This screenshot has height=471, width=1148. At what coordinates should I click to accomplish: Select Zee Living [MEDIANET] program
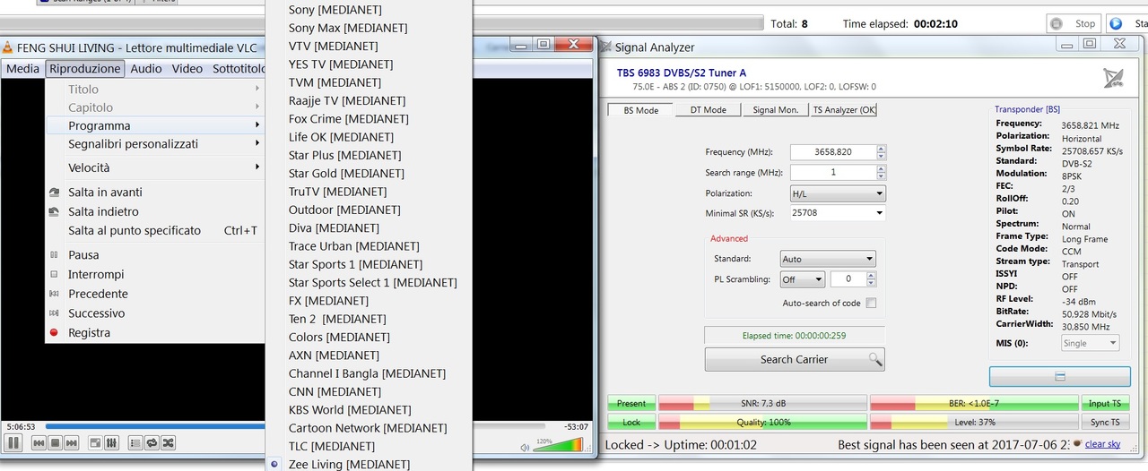(369, 465)
